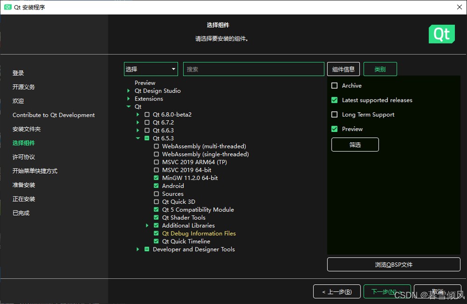Check the Archive category checkbox

(334, 86)
